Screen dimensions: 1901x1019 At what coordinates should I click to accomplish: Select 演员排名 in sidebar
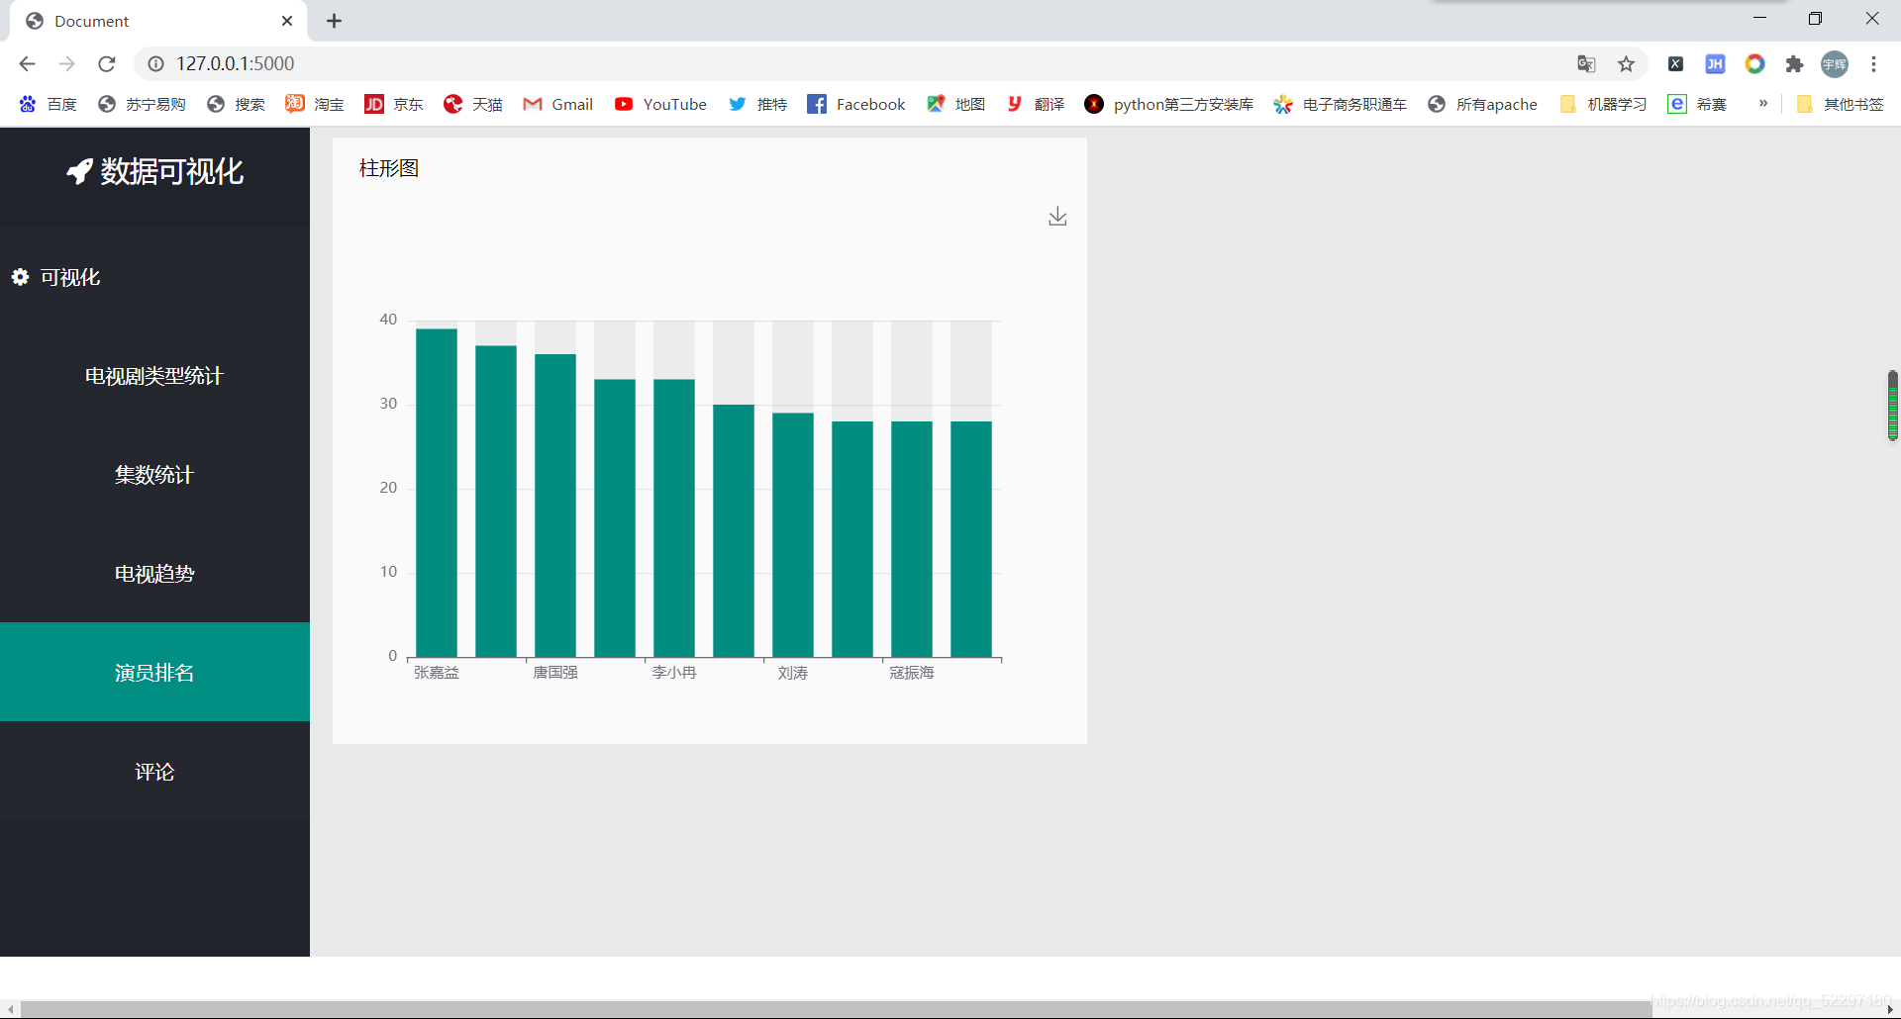(154, 673)
